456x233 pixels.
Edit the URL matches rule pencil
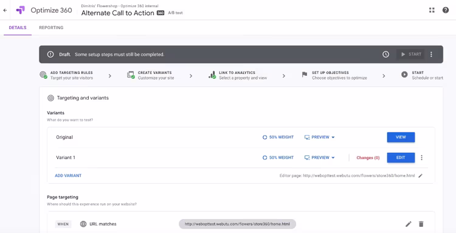(409, 224)
